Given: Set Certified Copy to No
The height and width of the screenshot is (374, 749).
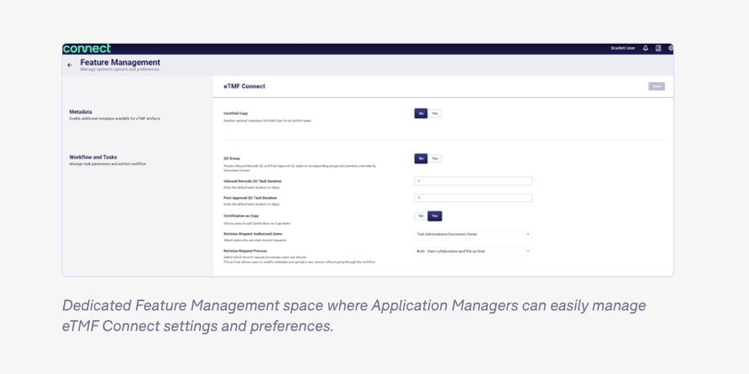Looking at the screenshot, I should (421, 113).
